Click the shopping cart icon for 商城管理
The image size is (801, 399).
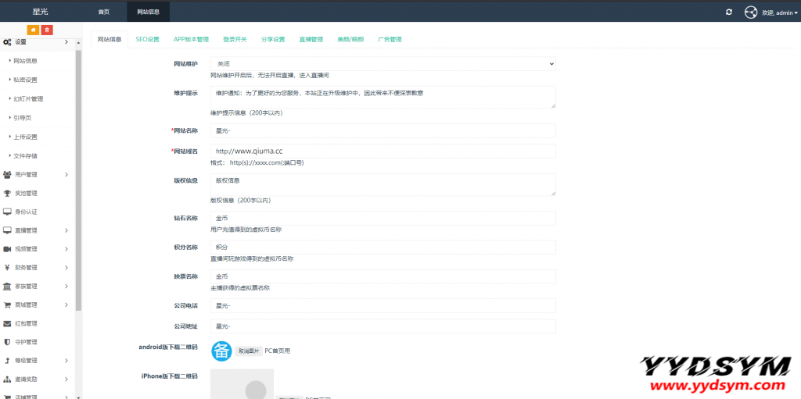7,305
